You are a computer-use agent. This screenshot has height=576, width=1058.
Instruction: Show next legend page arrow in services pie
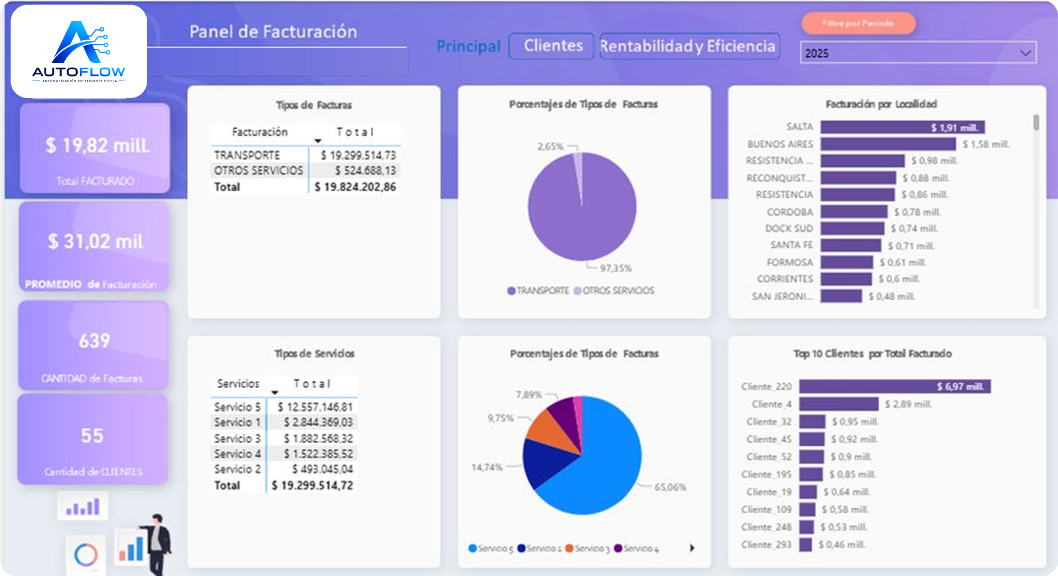pos(692,548)
